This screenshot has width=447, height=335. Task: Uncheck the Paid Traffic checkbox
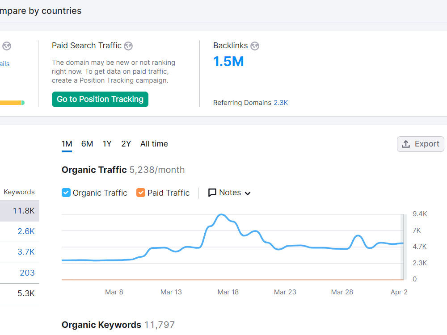click(140, 193)
